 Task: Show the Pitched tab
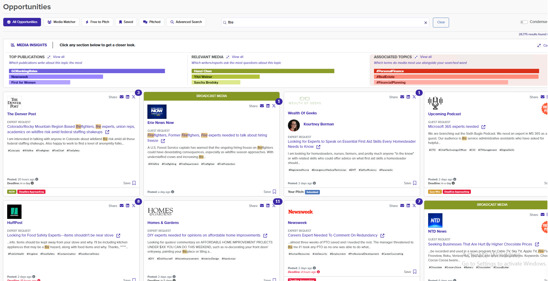[x=152, y=22]
